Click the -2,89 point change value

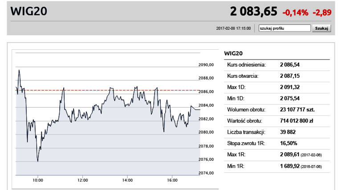pos(322,13)
